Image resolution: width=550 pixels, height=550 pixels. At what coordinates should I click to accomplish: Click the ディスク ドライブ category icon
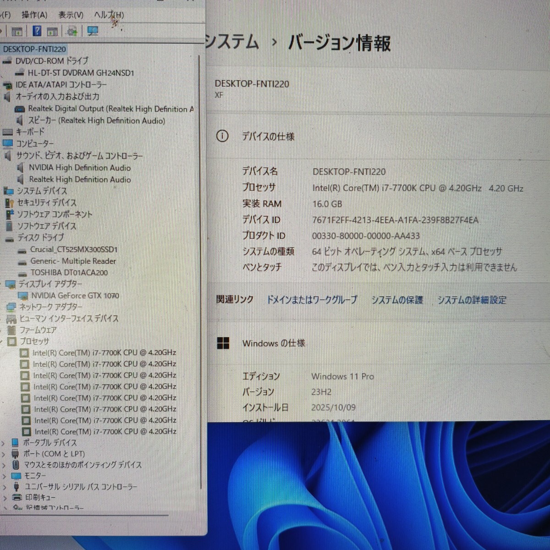[x=10, y=238]
